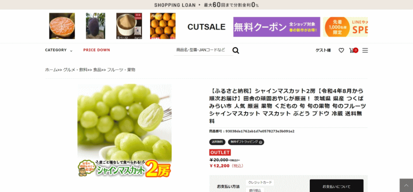Click the scroll-to-top arrow button
413x192 pixels.
pos(406,186)
